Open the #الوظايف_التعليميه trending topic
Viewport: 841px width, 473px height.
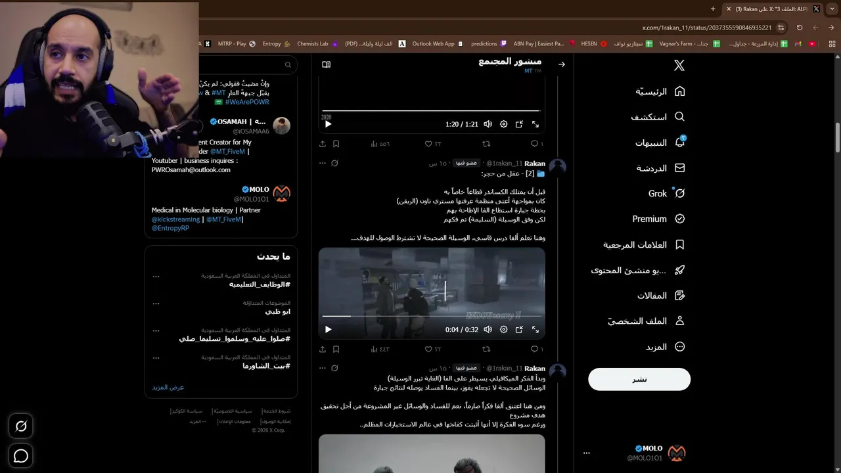[260, 284]
